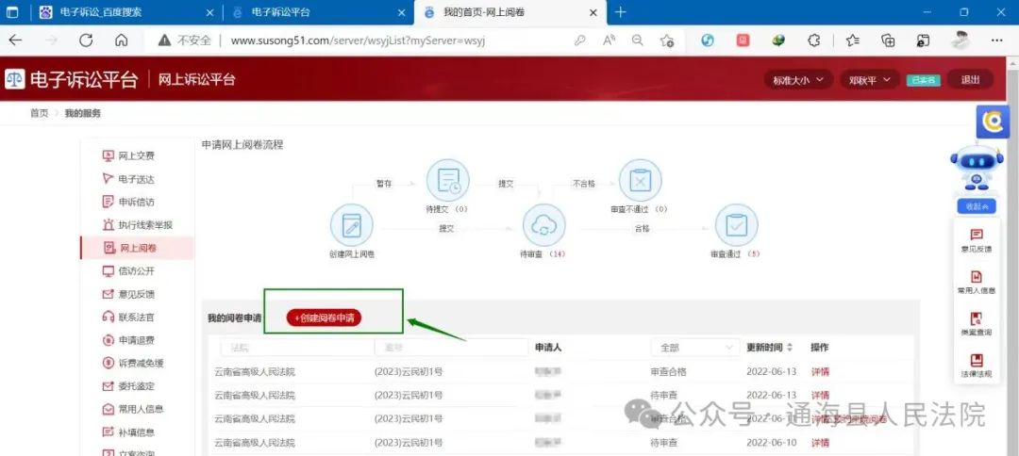Open 详情 for the 审查合格 2022-06-13 row
Image resolution: width=1019 pixels, height=456 pixels.
[820, 371]
